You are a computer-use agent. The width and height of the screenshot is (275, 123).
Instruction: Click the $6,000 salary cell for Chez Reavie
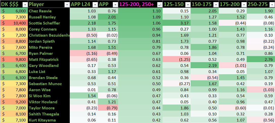pos(14,11)
